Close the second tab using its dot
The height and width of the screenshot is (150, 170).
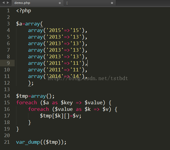[x=112, y=3]
